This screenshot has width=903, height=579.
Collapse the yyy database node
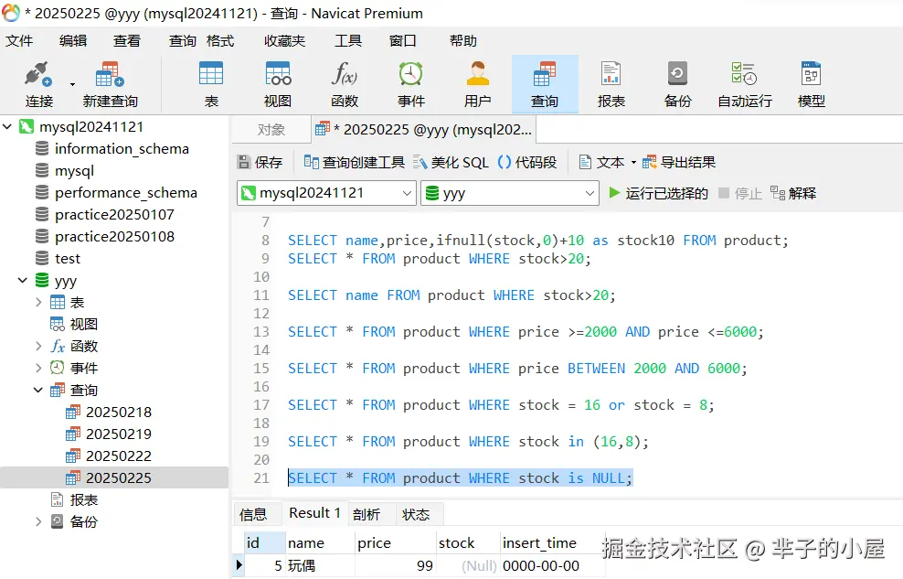[23, 281]
